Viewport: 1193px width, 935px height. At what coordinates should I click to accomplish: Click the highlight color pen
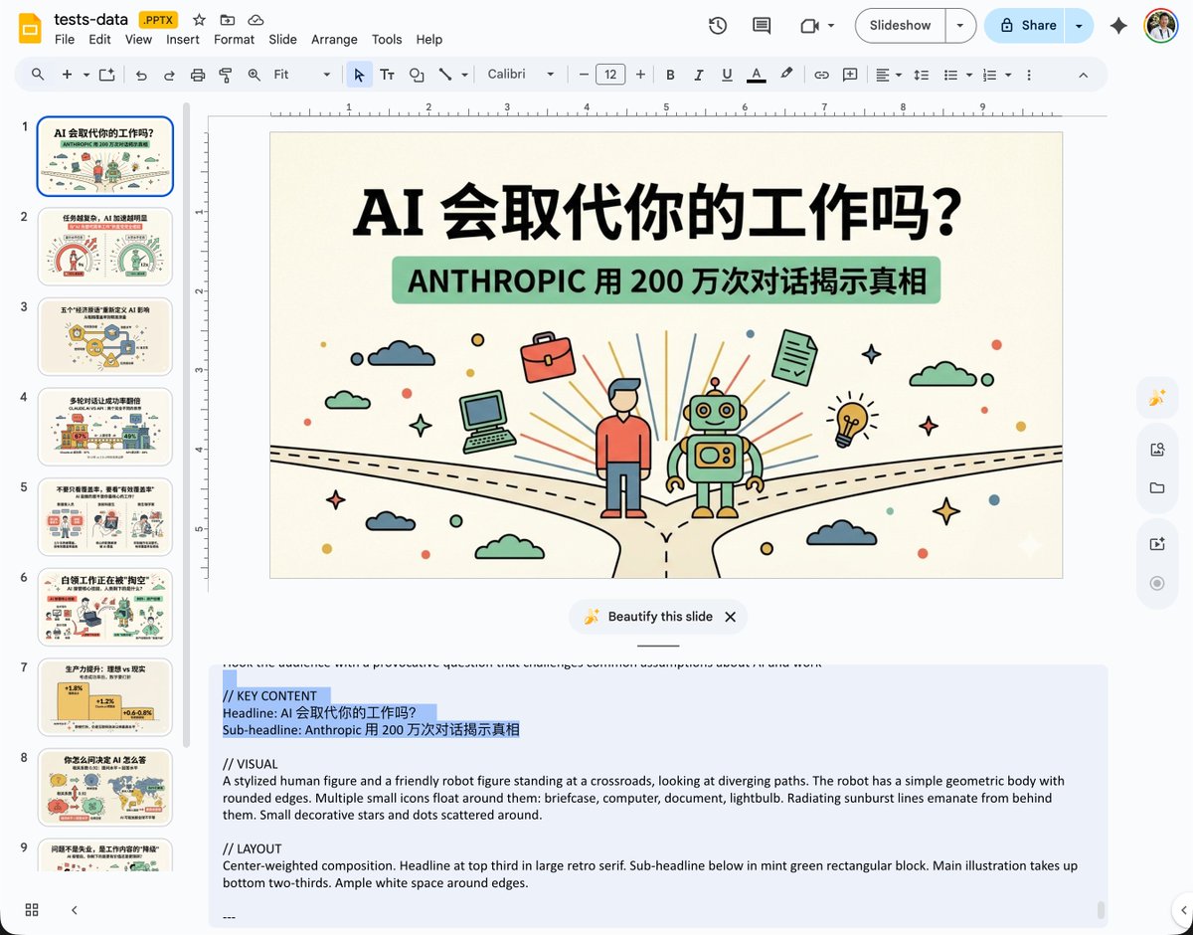pos(786,75)
